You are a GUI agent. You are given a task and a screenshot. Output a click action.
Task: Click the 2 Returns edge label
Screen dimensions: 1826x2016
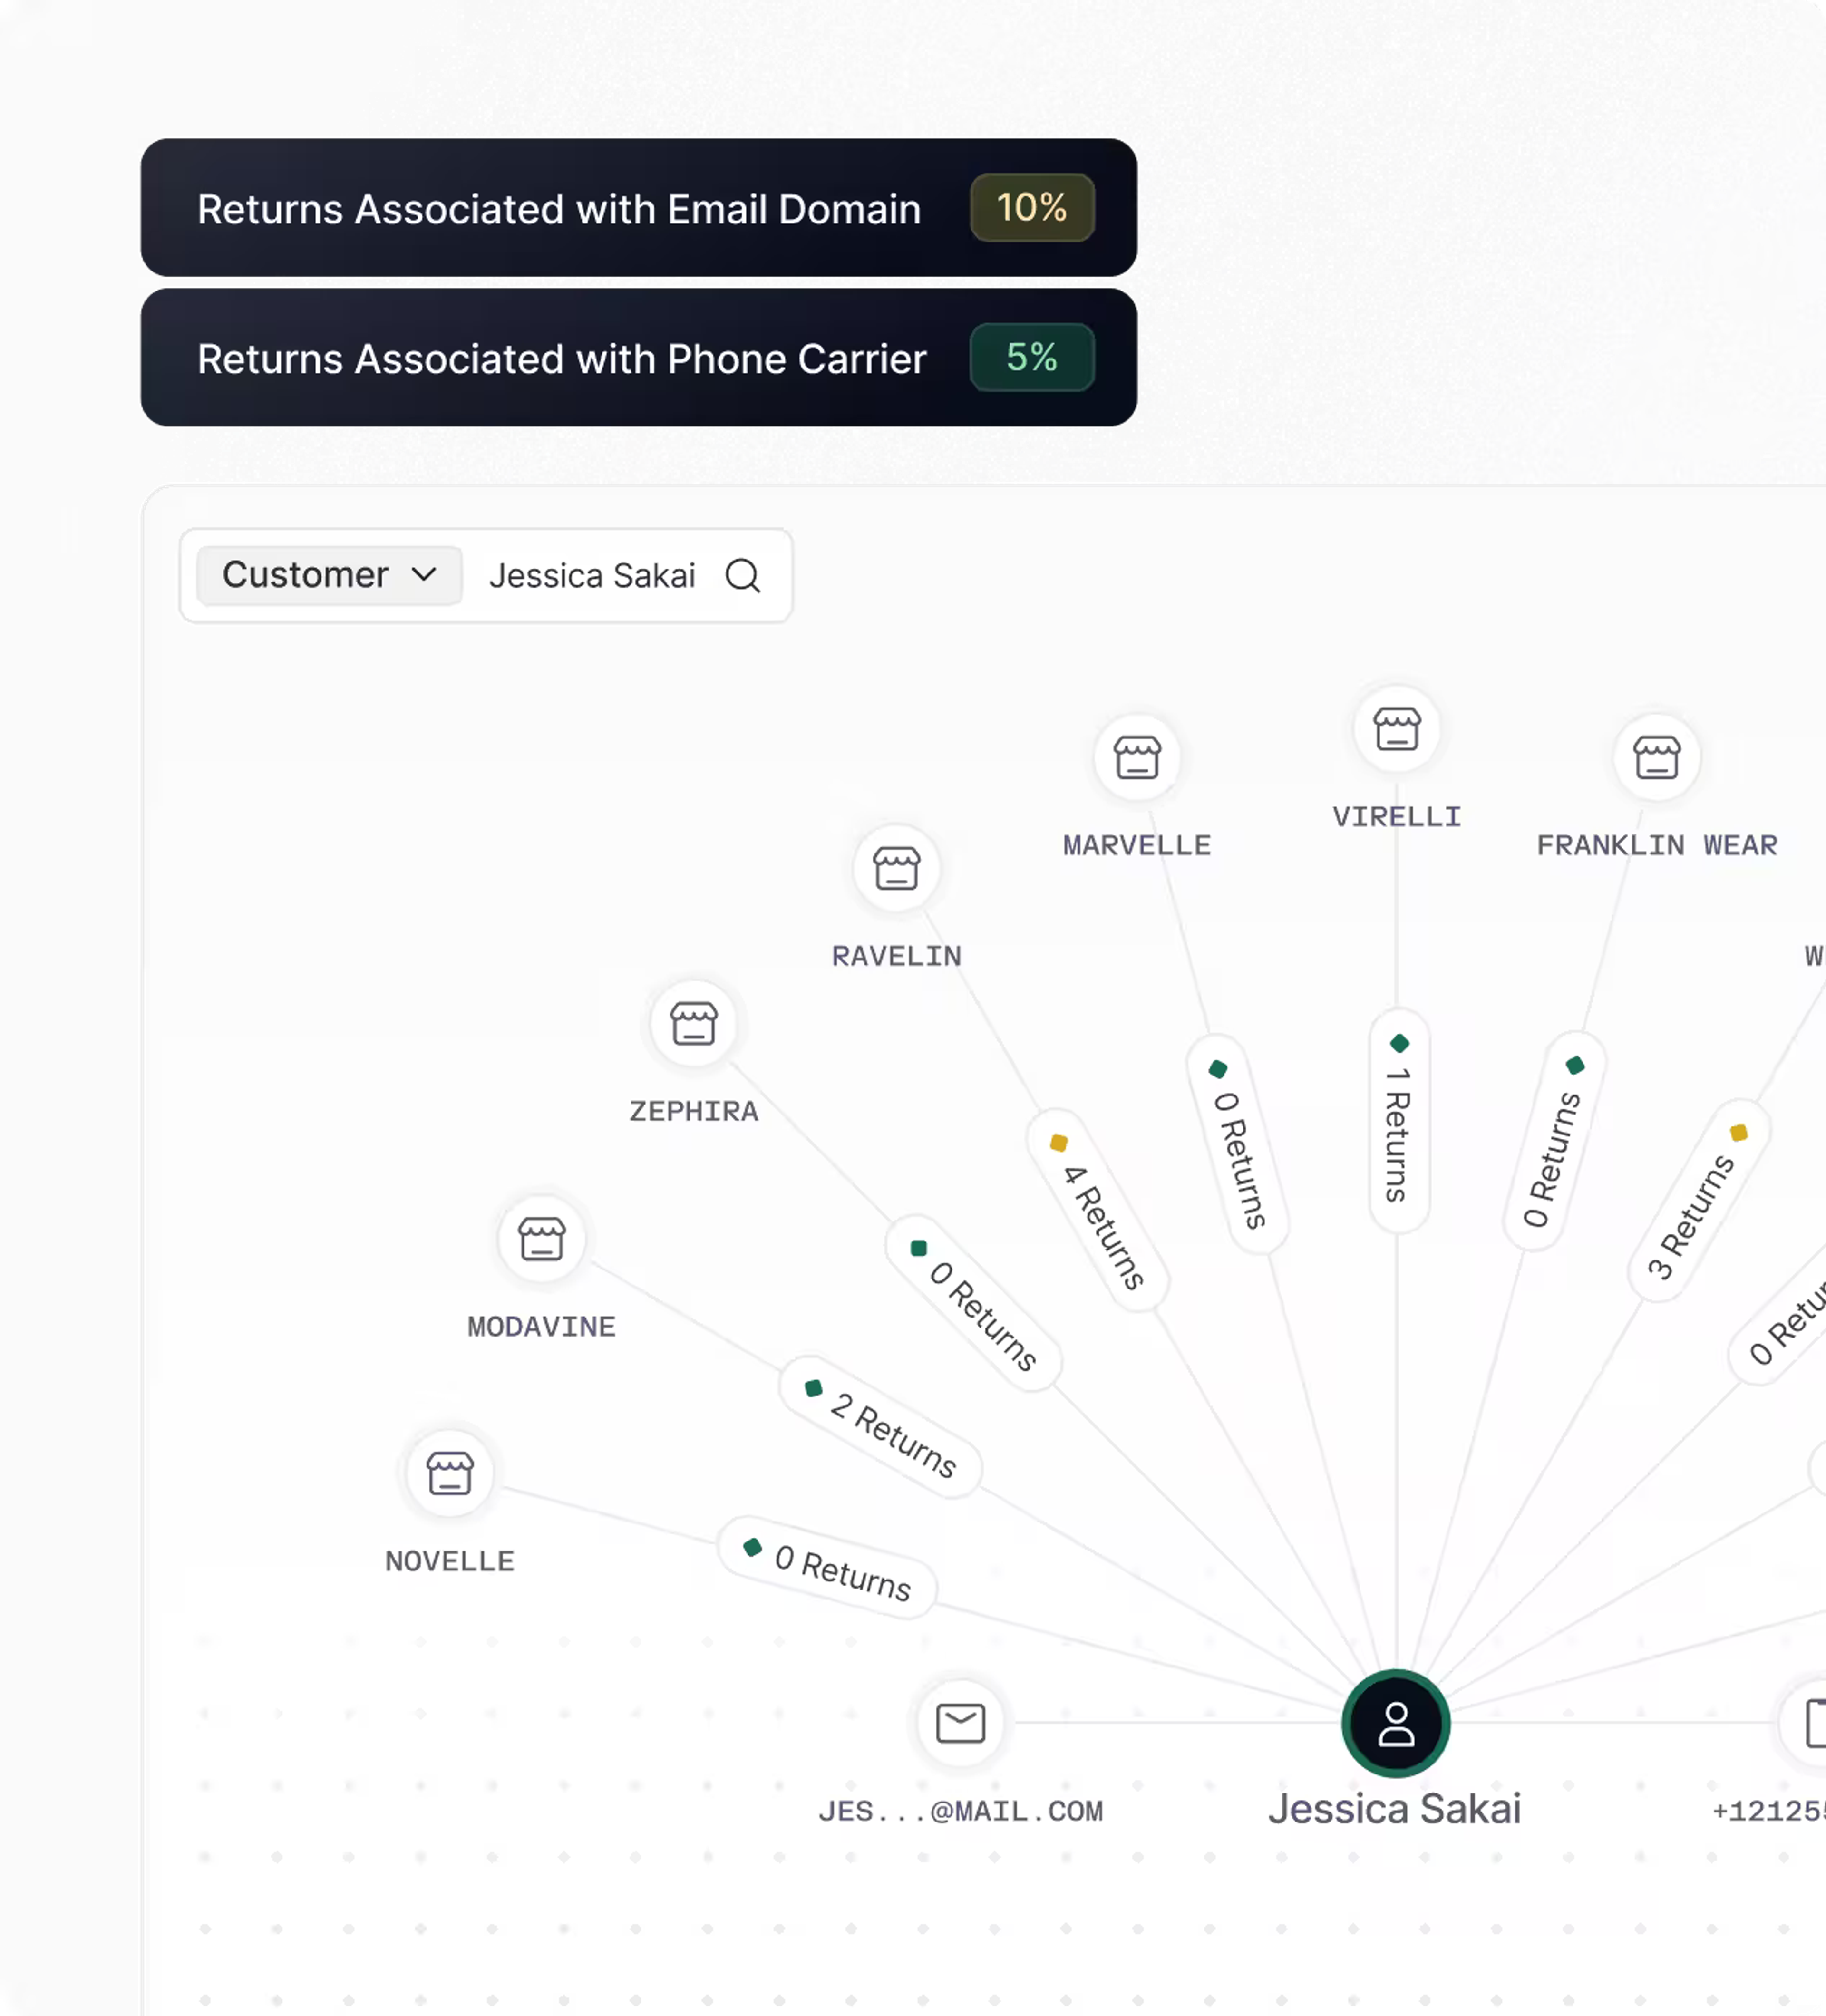pos(880,1427)
